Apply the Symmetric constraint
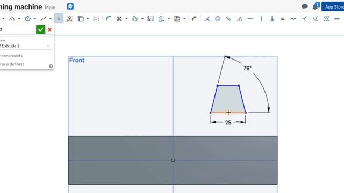Viewport: 344px width, 193px height. tap(326, 19)
